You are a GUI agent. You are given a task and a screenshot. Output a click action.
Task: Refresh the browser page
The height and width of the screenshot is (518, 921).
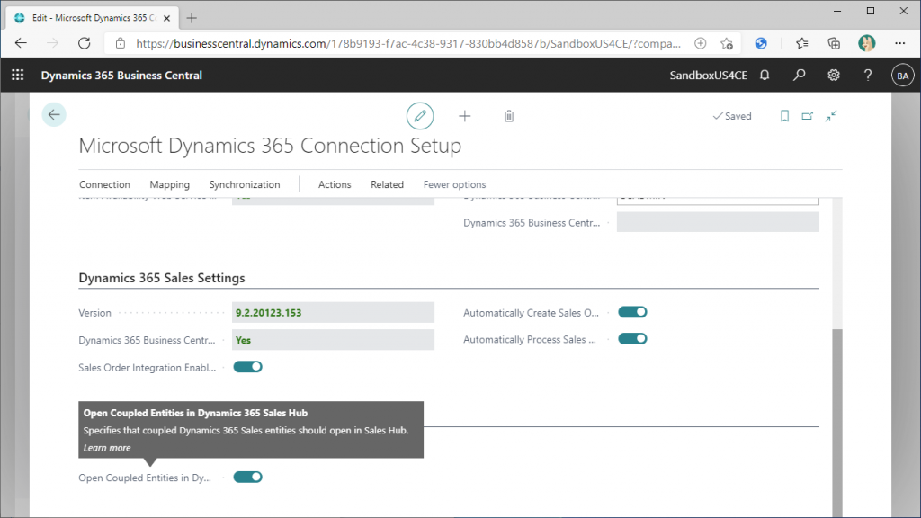[85, 43]
